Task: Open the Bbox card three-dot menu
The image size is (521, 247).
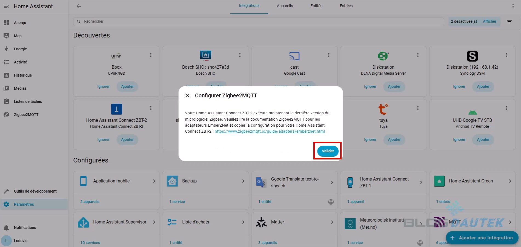Action: click(x=151, y=55)
